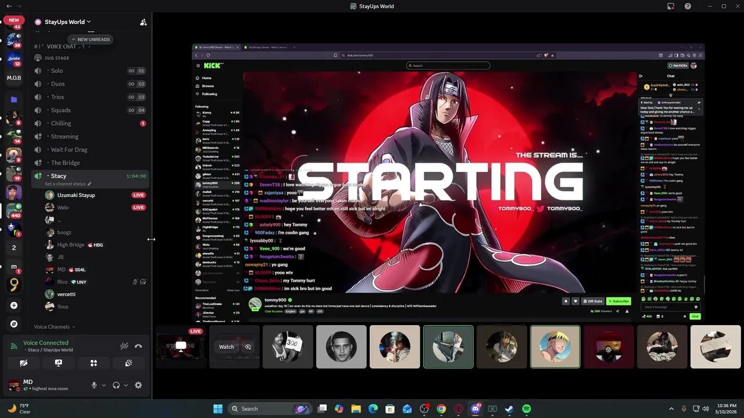Click the Home item in the Kick sidebar
The width and height of the screenshot is (744, 418).
204,78
